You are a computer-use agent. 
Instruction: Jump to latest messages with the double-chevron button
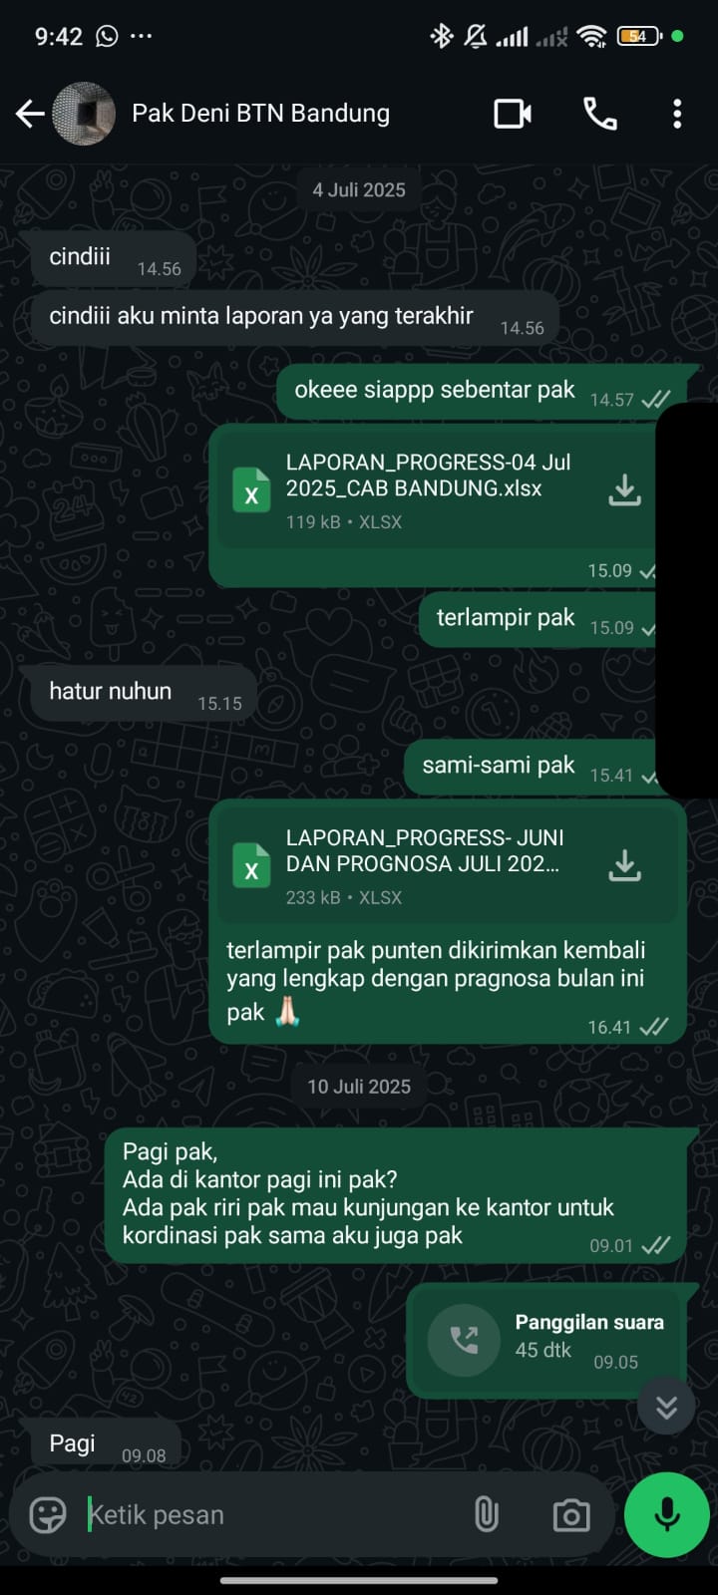click(x=666, y=1406)
